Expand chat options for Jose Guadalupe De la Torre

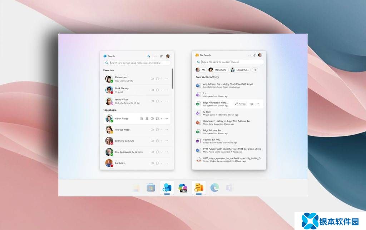coord(161,152)
